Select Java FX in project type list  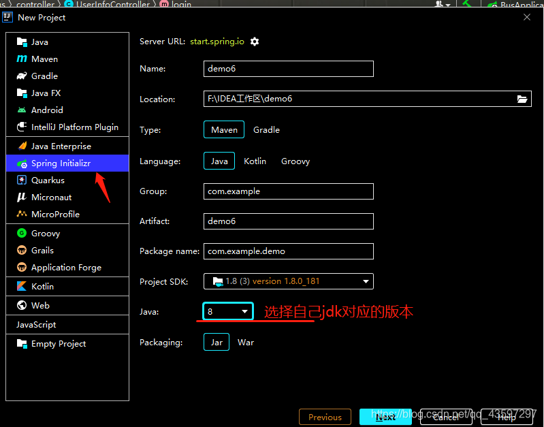(67, 93)
